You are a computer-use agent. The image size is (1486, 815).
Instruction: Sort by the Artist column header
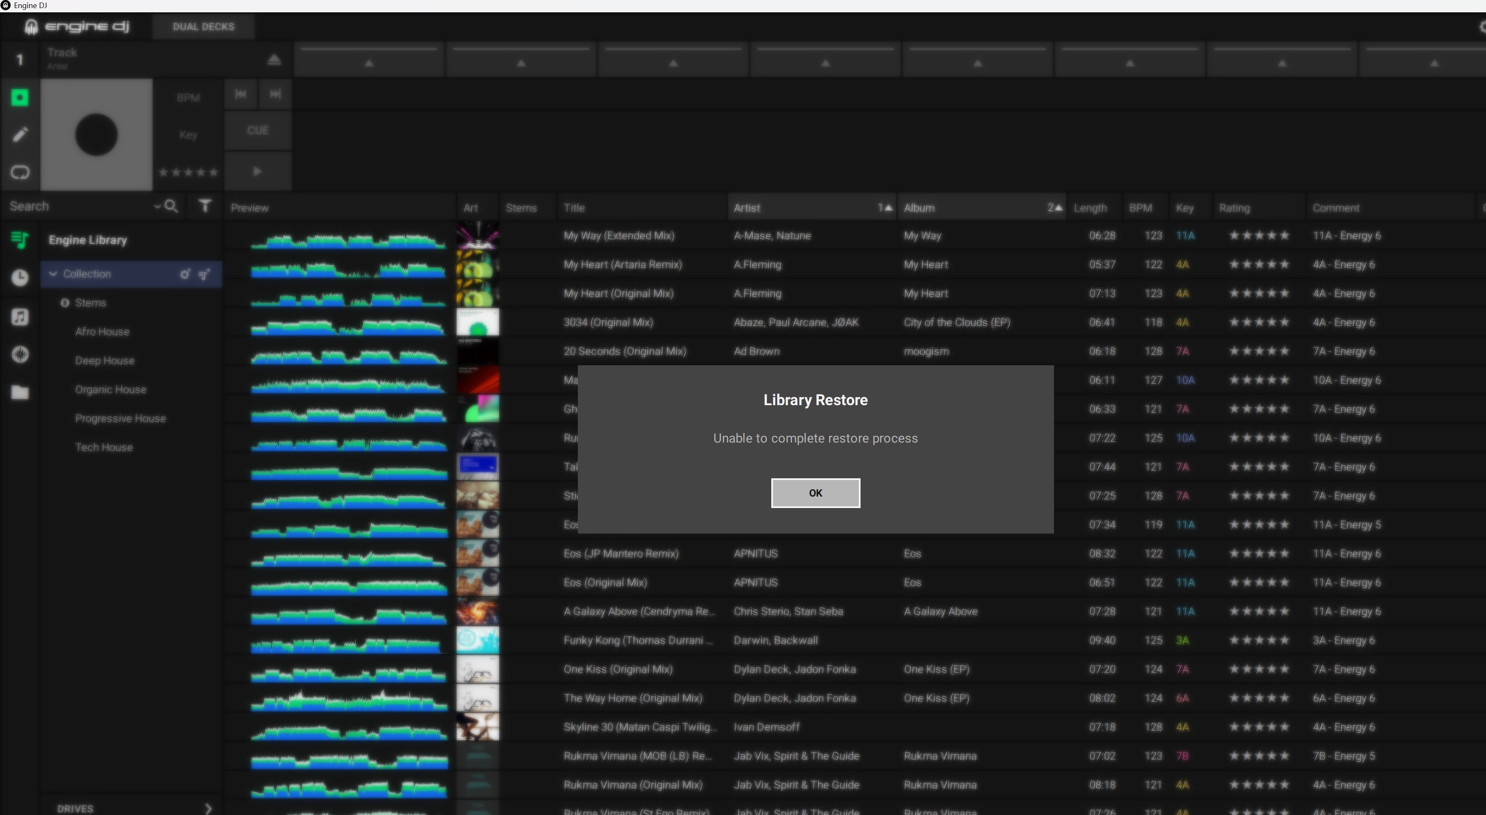(812, 207)
